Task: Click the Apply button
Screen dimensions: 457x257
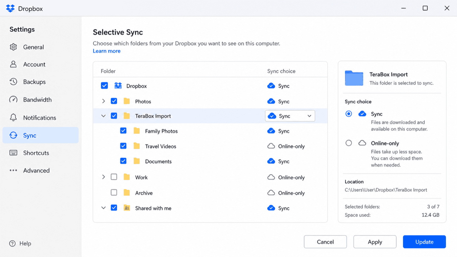Action: (375, 242)
